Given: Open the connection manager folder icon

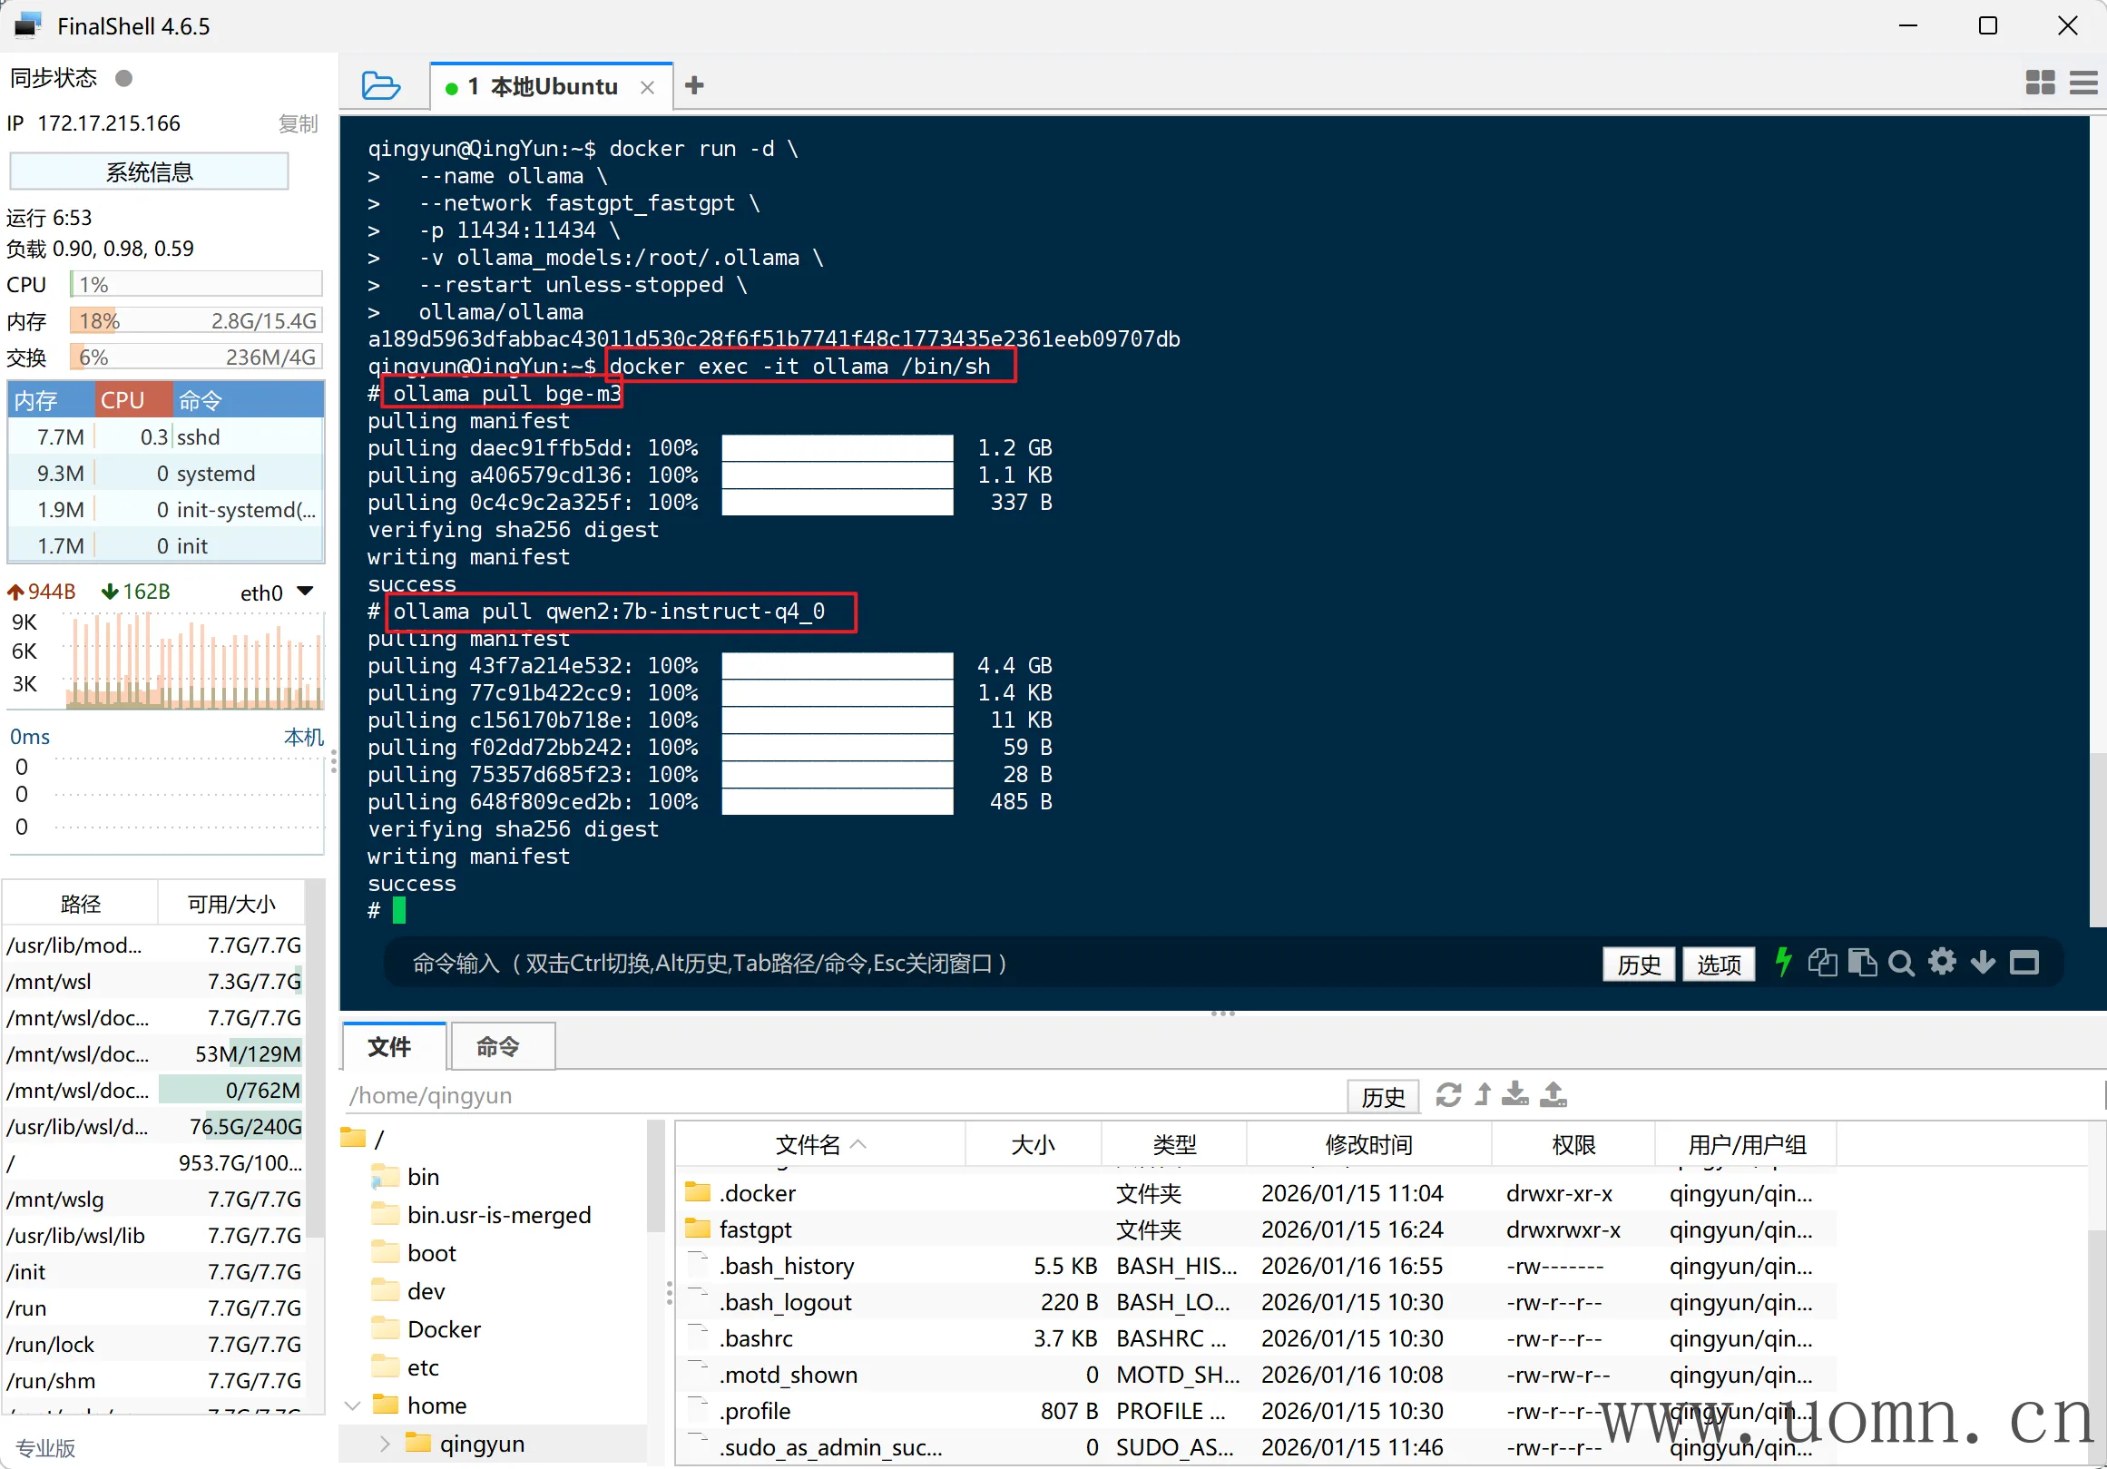Looking at the screenshot, I should (380, 85).
